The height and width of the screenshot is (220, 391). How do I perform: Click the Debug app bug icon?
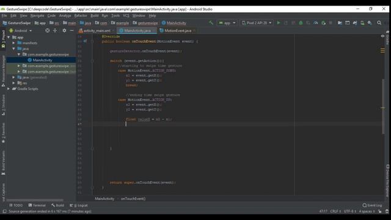click(x=301, y=23)
